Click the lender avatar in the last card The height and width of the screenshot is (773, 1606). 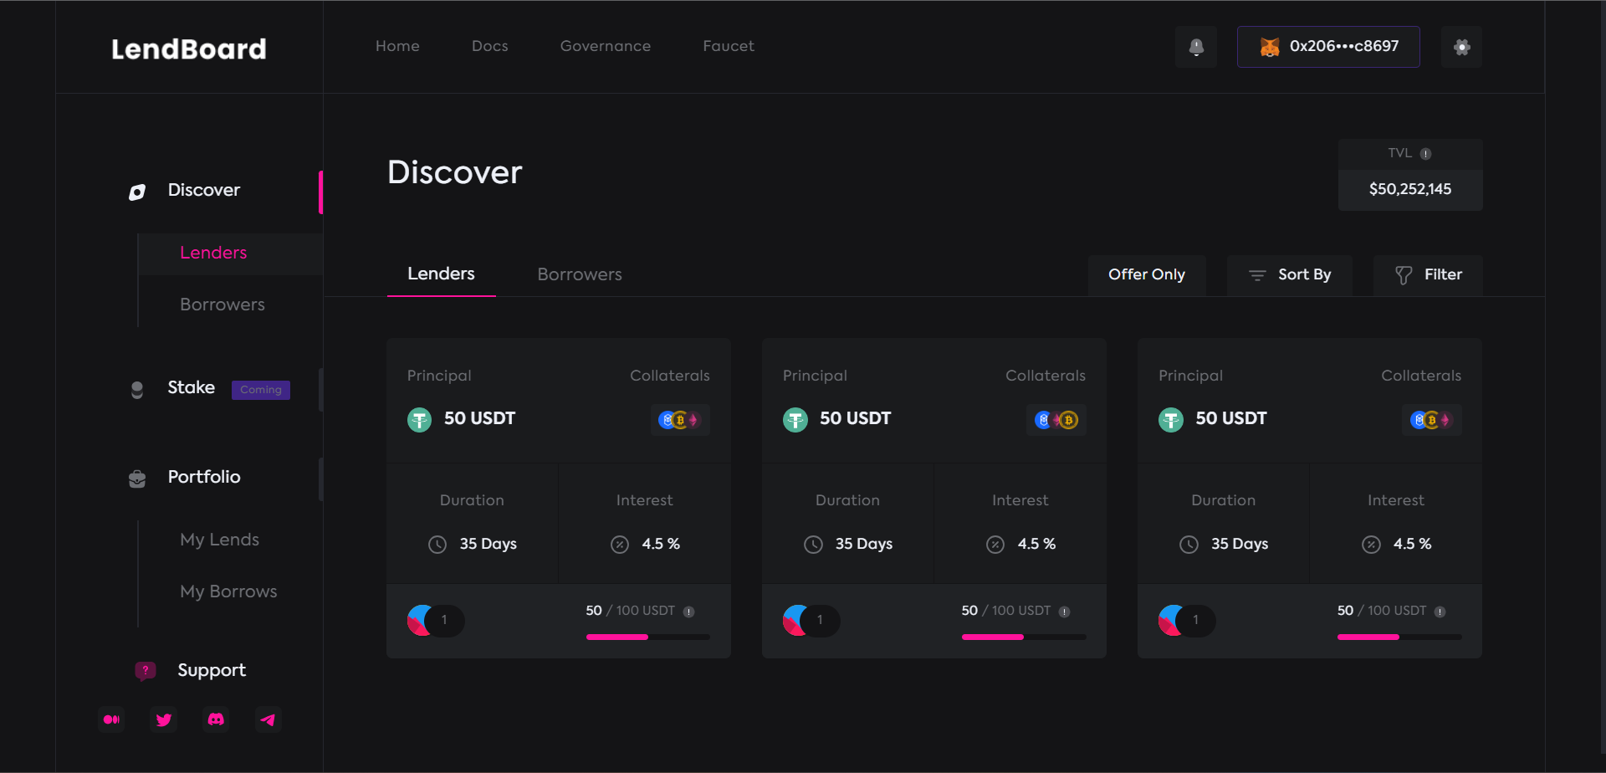[x=1173, y=621]
